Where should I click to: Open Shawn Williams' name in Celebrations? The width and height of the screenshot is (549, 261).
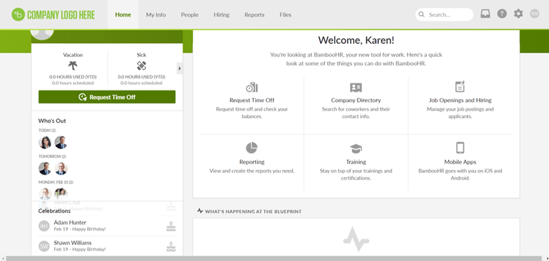click(x=73, y=243)
